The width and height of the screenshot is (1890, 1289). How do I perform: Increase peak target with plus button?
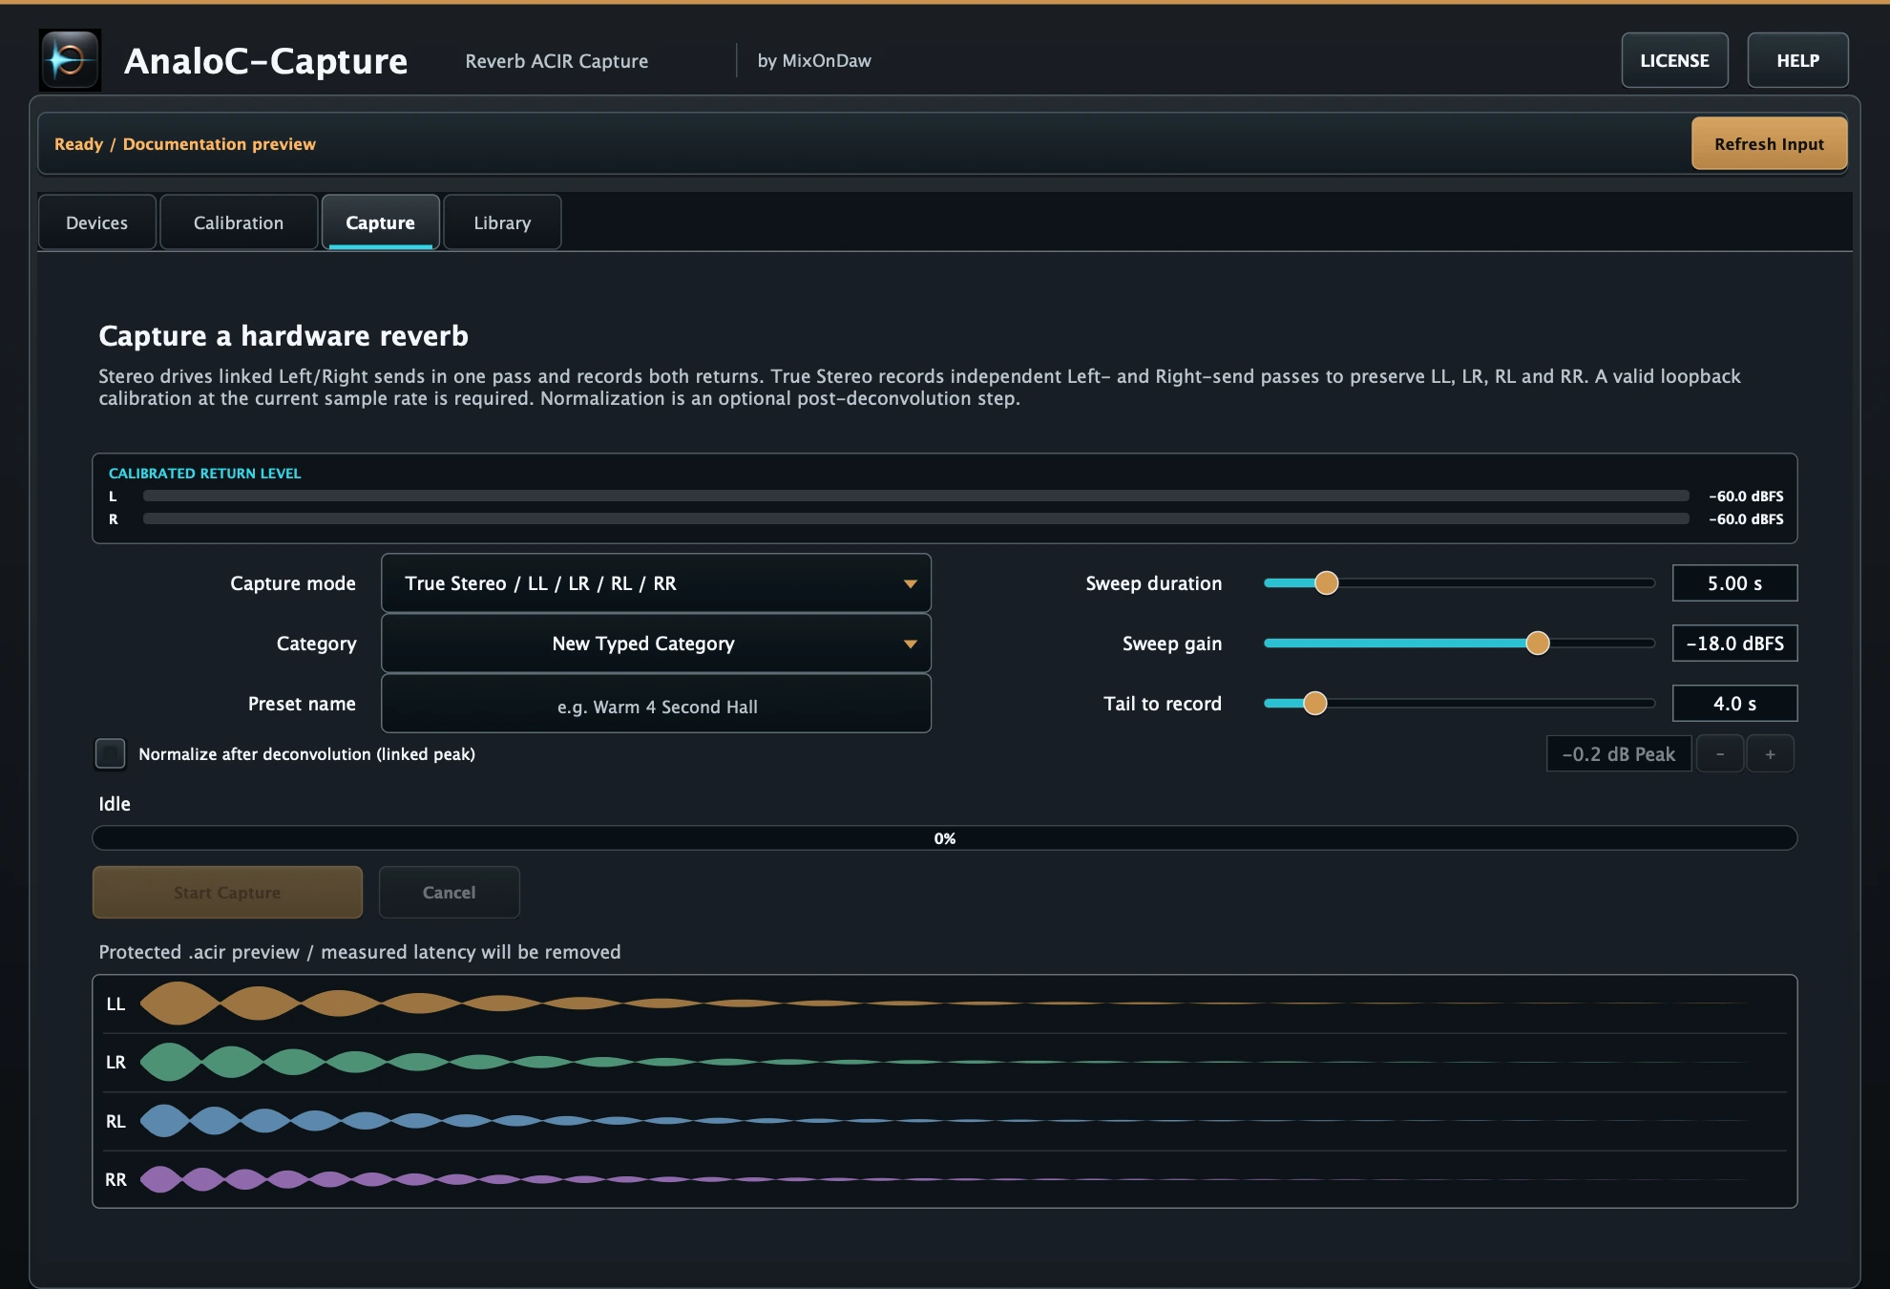pos(1770,754)
